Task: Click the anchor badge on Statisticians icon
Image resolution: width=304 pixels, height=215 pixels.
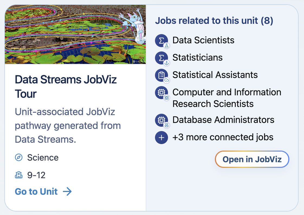Action: click(167, 63)
